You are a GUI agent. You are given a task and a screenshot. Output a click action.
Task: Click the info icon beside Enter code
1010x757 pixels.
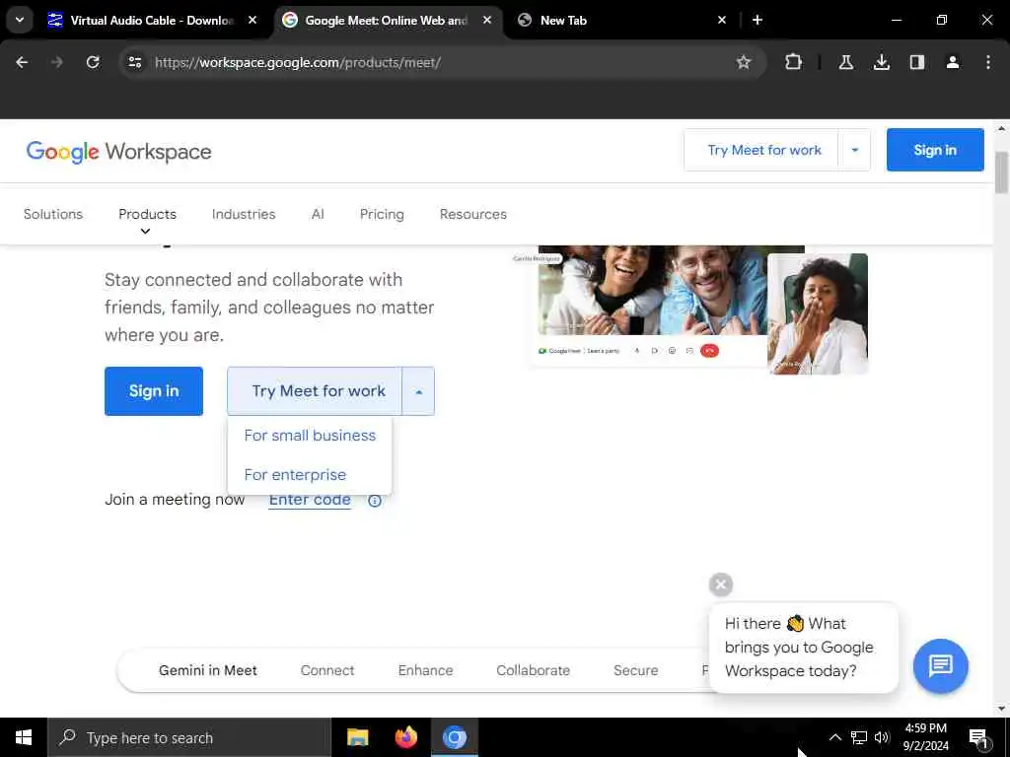374,501
